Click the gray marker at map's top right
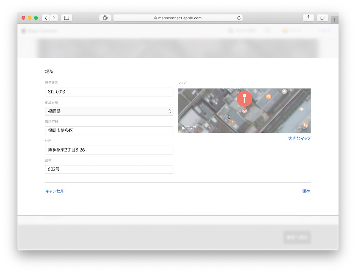356x273 pixels. pyautogui.click(x=284, y=91)
